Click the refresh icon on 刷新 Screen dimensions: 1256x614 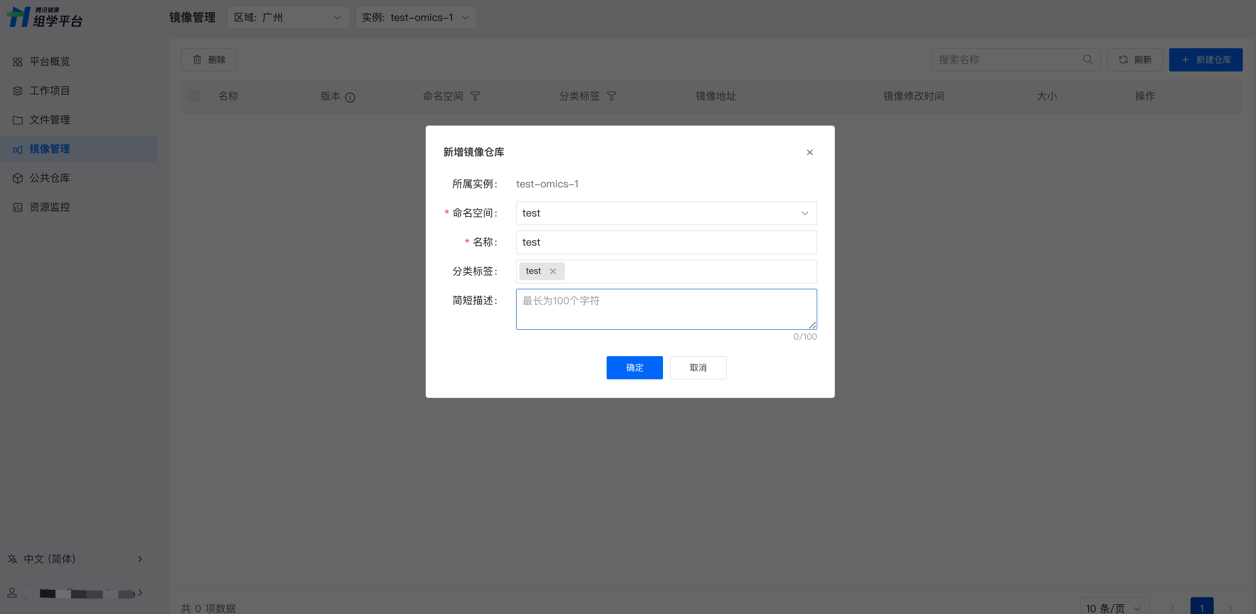1123,60
